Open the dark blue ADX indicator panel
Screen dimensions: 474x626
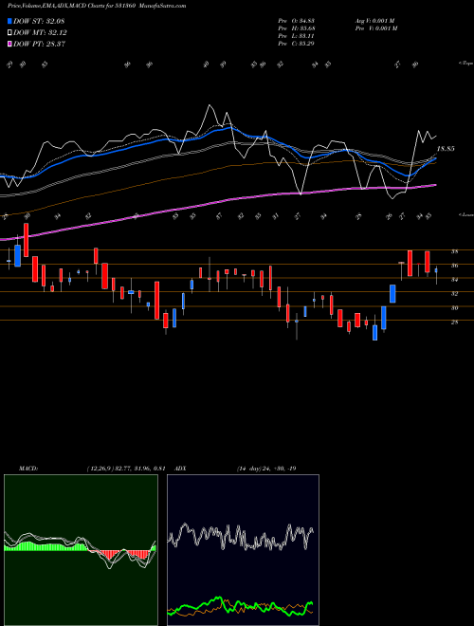243,550
